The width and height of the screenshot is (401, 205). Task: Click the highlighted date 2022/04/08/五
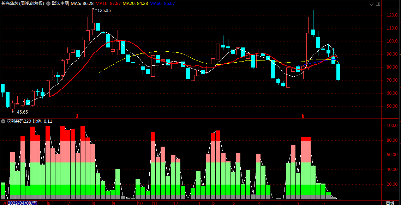click(23, 203)
